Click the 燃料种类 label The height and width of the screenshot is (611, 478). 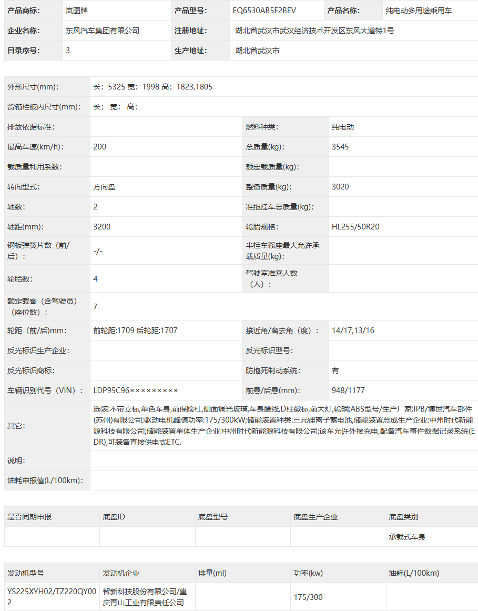coord(262,127)
